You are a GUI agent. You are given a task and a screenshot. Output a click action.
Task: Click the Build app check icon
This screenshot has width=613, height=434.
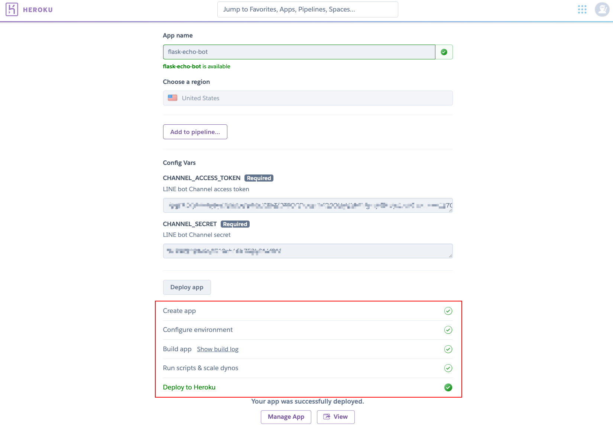[448, 349]
